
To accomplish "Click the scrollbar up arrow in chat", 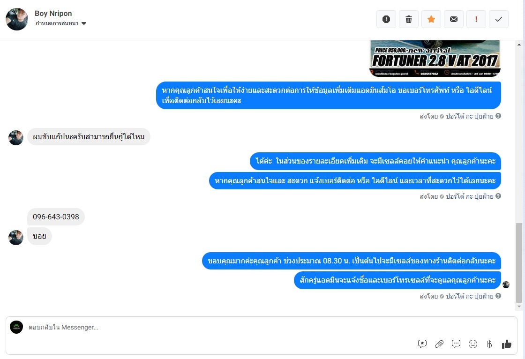I will 519,45.
